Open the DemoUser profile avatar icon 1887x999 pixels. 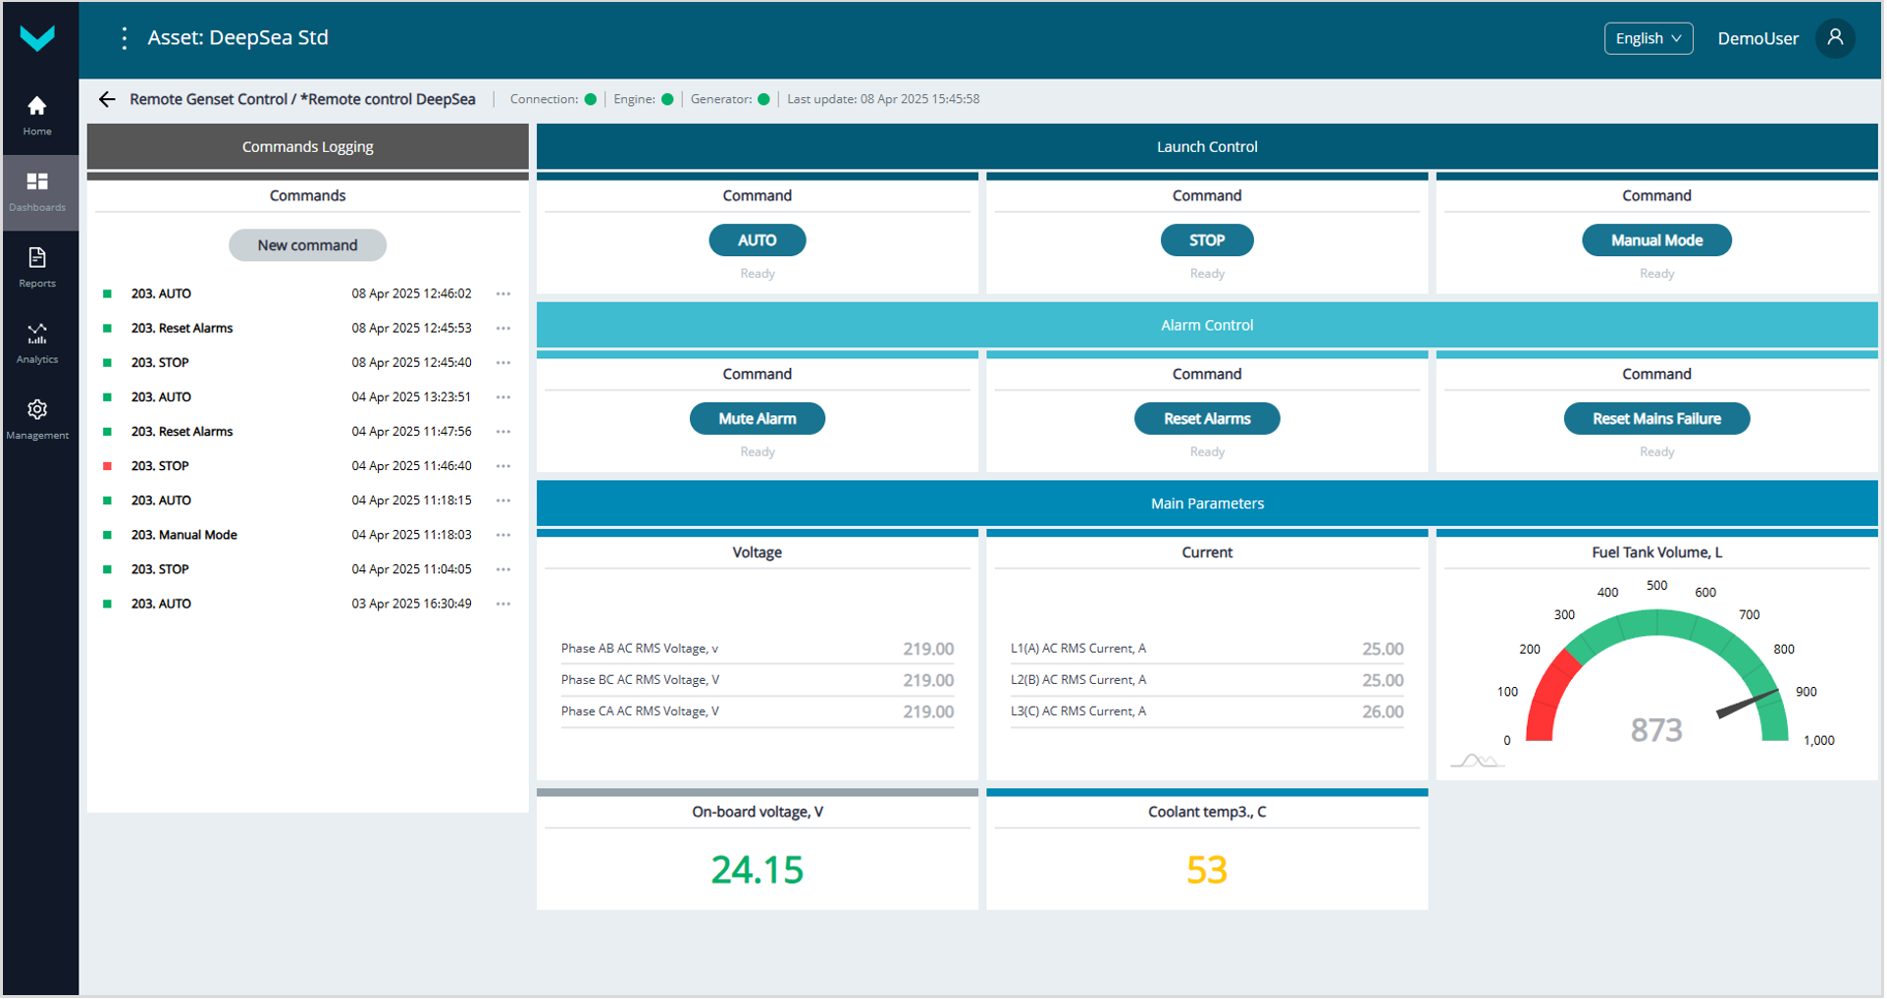tap(1835, 38)
